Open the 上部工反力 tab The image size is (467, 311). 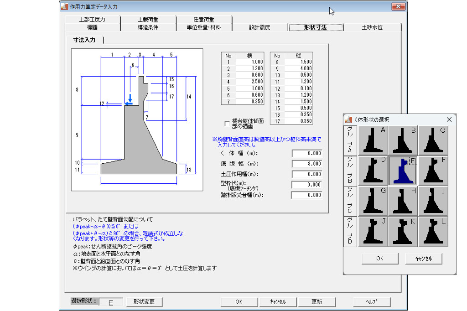coord(92,20)
